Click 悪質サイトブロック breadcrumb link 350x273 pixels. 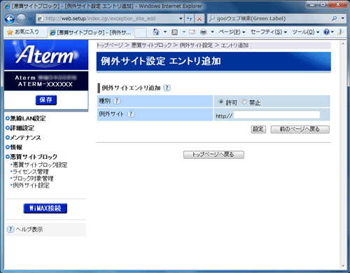pyautogui.click(x=151, y=45)
